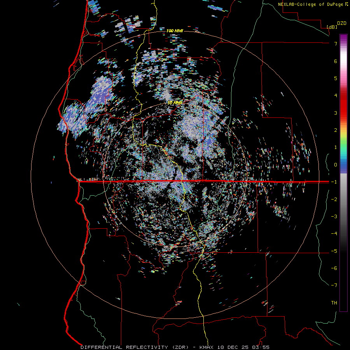Image resolution: width=350 pixels, height=350 pixels.
Task: Click the -6 dB tick on the color scale
Action: (x=334, y=268)
